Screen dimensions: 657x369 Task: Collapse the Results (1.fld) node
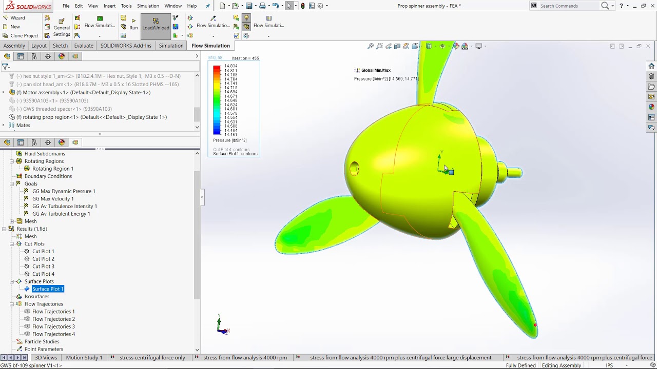4,229
